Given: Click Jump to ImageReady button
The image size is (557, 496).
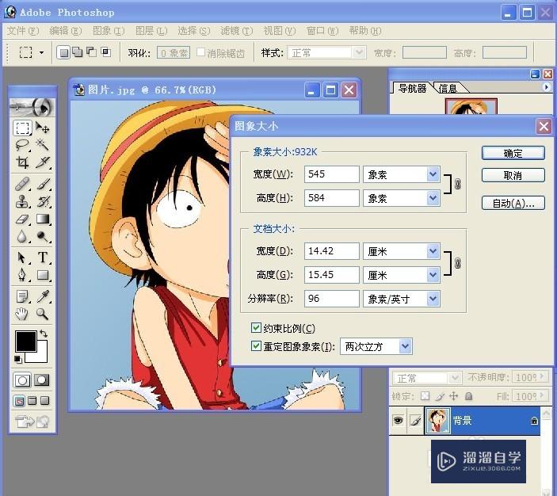Looking at the screenshot, I should [x=32, y=422].
